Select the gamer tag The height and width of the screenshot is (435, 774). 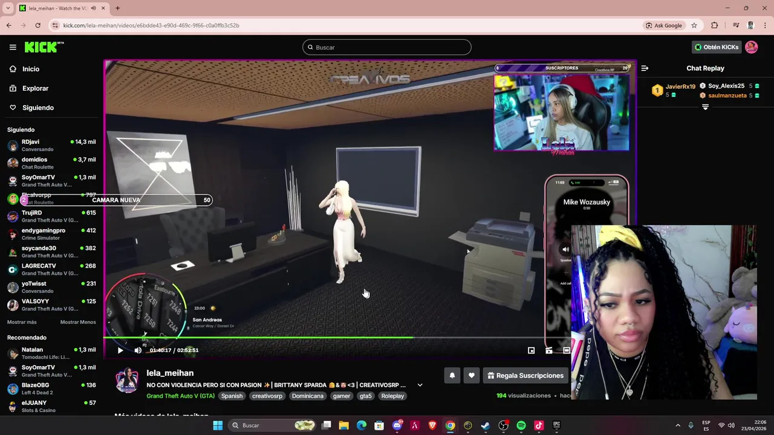pyautogui.click(x=342, y=396)
